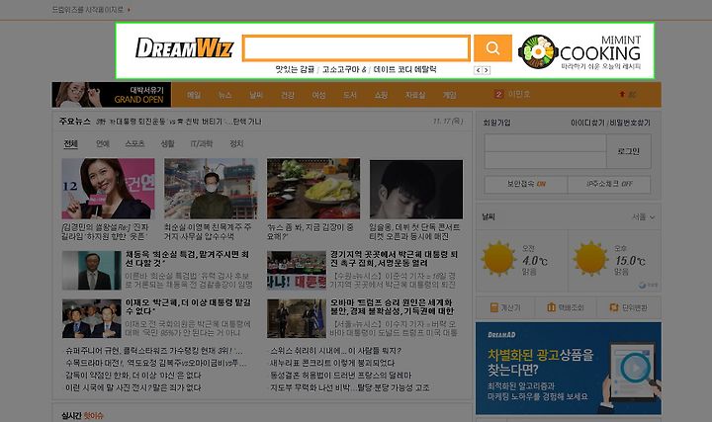Image resolution: width=712 pixels, height=422 pixels.
Task: Click the red number 2 rank badge
Action: [x=498, y=95]
